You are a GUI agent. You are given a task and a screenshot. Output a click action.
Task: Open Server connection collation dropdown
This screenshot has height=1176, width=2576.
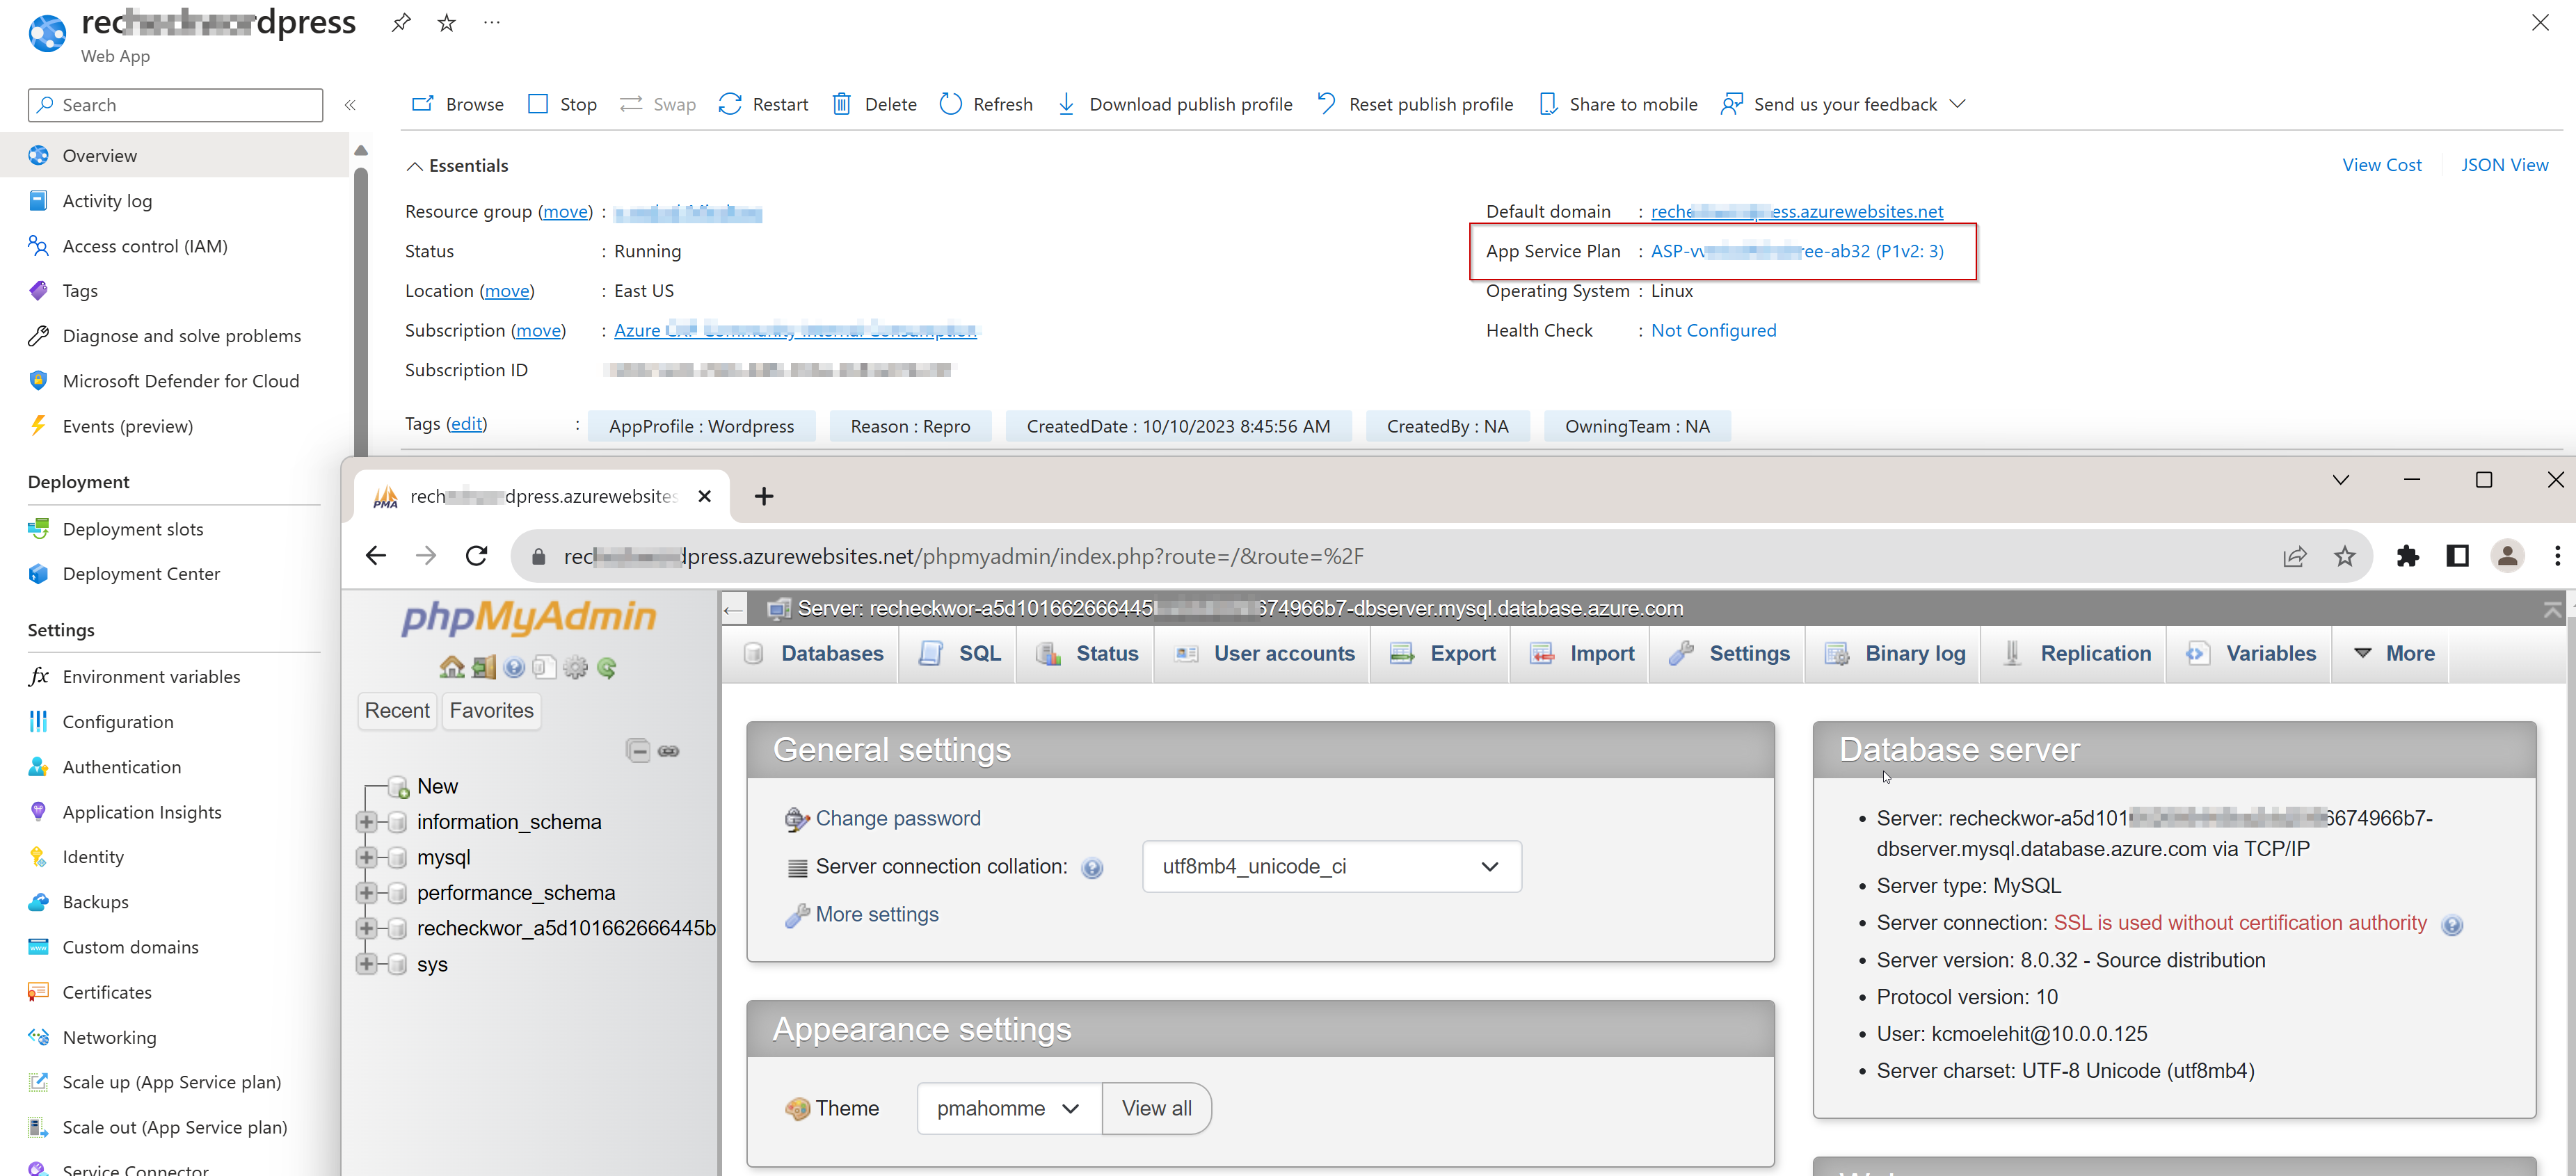coord(1332,867)
